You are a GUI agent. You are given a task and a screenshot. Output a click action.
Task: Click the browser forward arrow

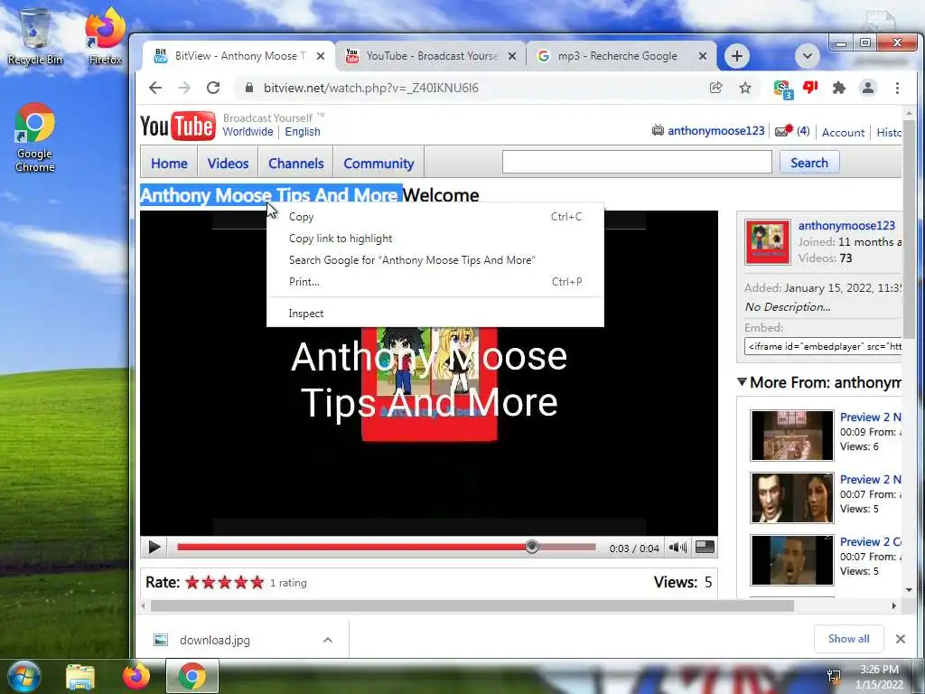(x=184, y=88)
